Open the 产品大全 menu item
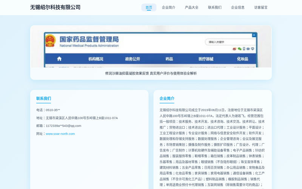Image resolution: width=302 pixels, height=189 pixels. coord(191,8)
